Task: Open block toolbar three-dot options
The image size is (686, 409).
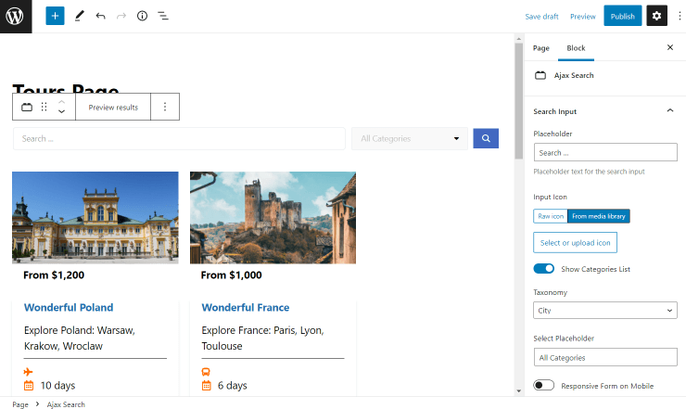Action: pyautogui.click(x=165, y=107)
